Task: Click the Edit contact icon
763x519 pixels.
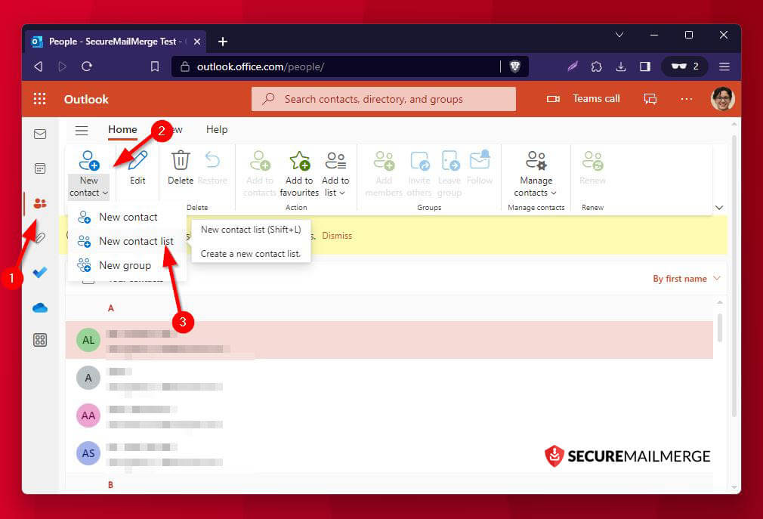Action: 137,159
